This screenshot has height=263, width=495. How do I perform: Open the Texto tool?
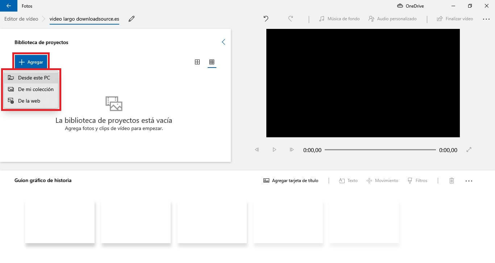coord(348,181)
